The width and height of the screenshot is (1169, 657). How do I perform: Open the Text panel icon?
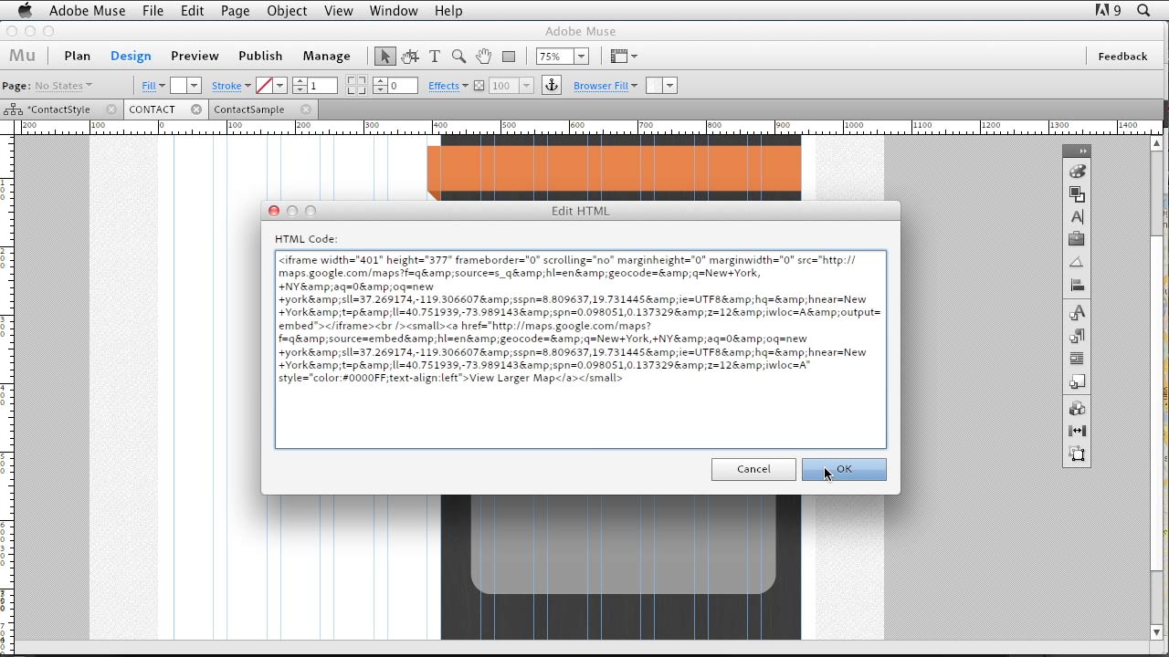click(x=1078, y=217)
